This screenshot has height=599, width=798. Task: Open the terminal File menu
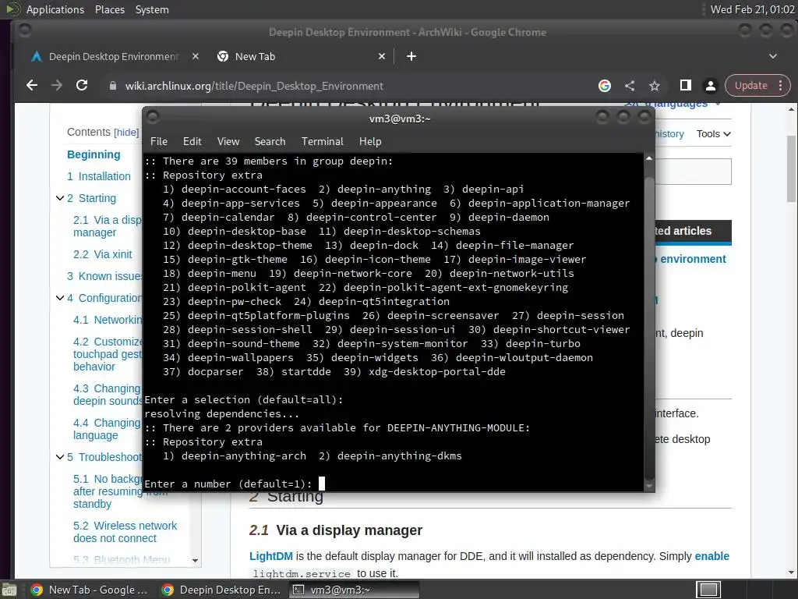point(159,142)
